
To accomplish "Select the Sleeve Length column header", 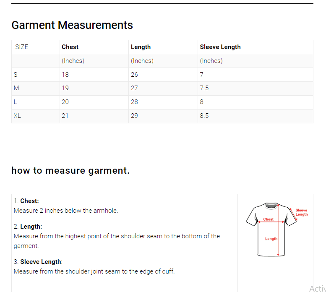I will pos(220,47).
